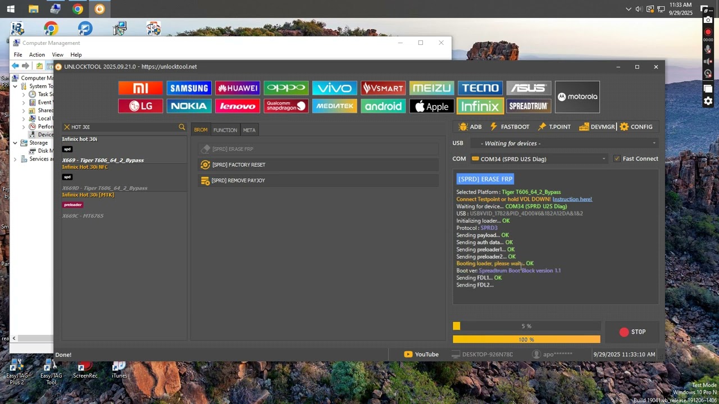Click in the HOT 30I search field
The height and width of the screenshot is (404, 719).
[x=124, y=127]
